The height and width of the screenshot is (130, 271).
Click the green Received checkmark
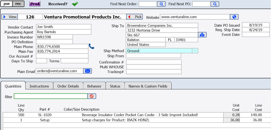click(75, 4)
